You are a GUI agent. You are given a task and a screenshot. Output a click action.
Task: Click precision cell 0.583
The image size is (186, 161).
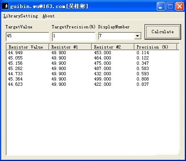pyautogui.click(x=143, y=68)
